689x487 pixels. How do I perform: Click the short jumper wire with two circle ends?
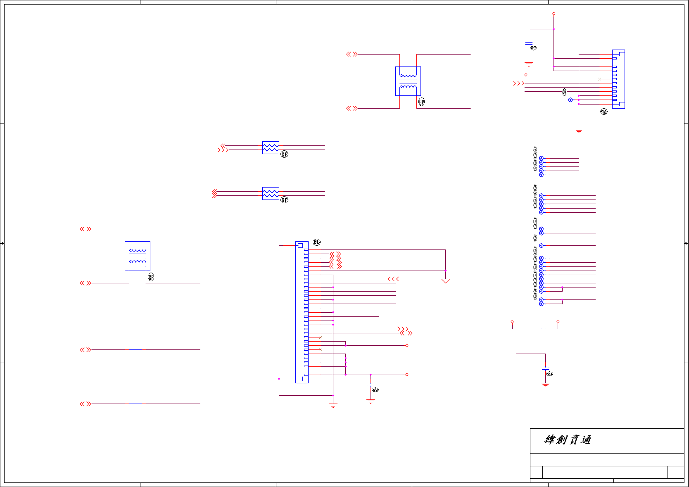pos(535,325)
